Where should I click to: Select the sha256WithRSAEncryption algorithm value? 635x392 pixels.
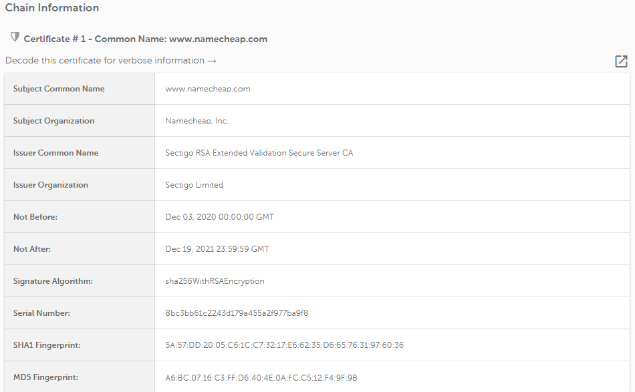click(x=215, y=280)
